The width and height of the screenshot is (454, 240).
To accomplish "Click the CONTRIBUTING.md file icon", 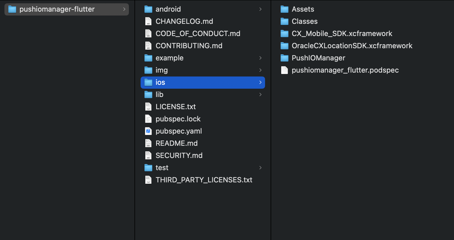I will (x=148, y=46).
